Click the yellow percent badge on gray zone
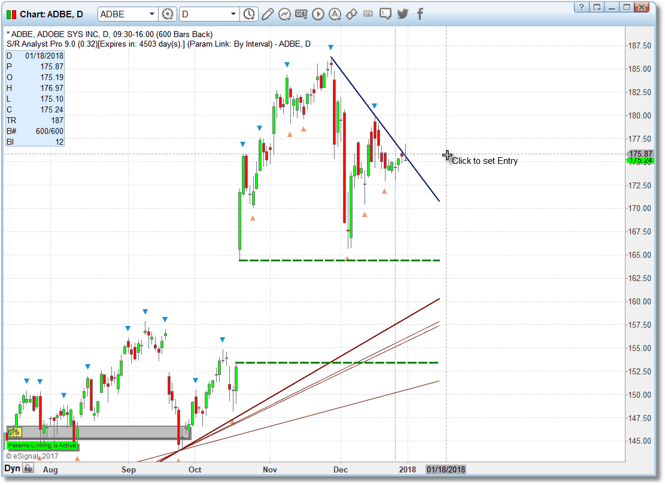 click(x=14, y=432)
